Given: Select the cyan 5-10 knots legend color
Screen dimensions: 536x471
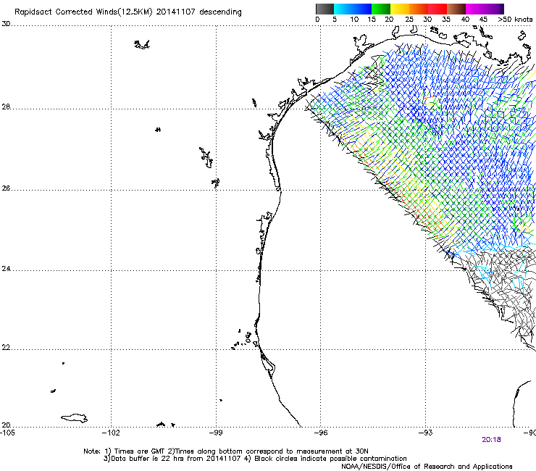Looking at the screenshot, I should point(343,9).
